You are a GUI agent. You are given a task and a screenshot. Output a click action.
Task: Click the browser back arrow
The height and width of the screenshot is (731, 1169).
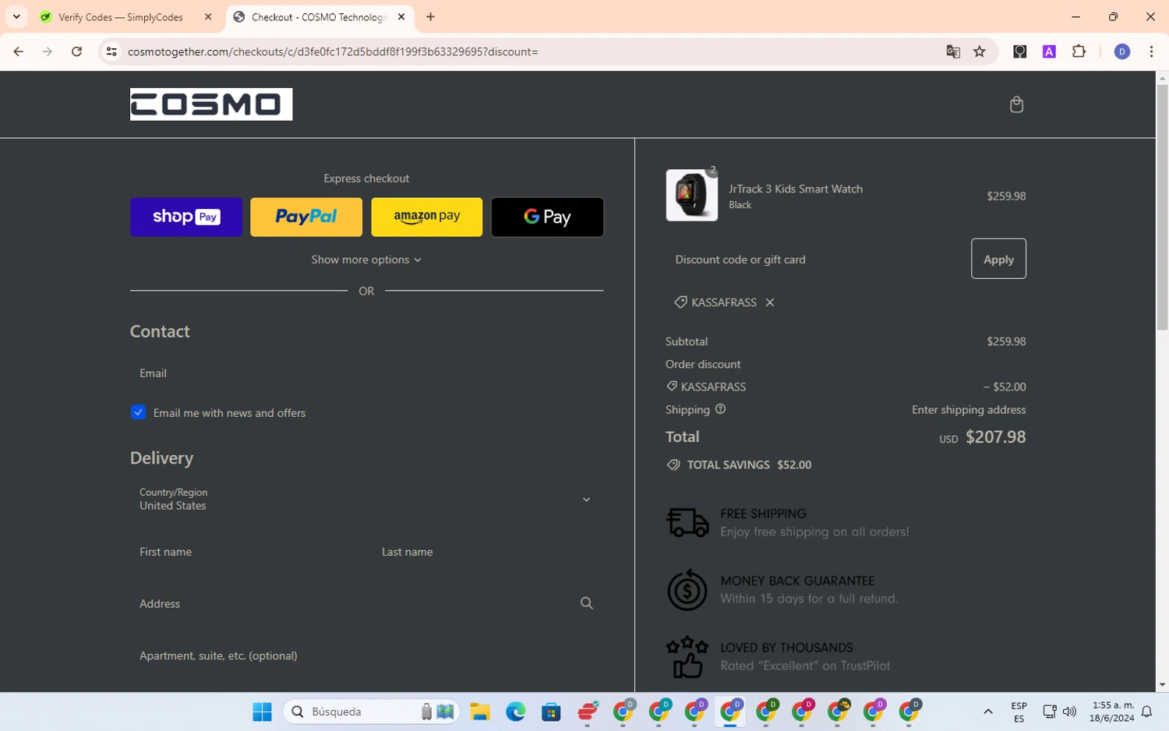[19, 51]
